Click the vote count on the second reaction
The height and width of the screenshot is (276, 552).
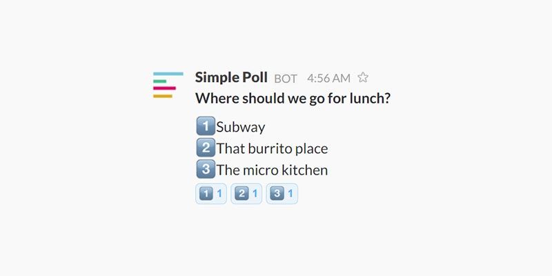pyautogui.click(x=255, y=194)
